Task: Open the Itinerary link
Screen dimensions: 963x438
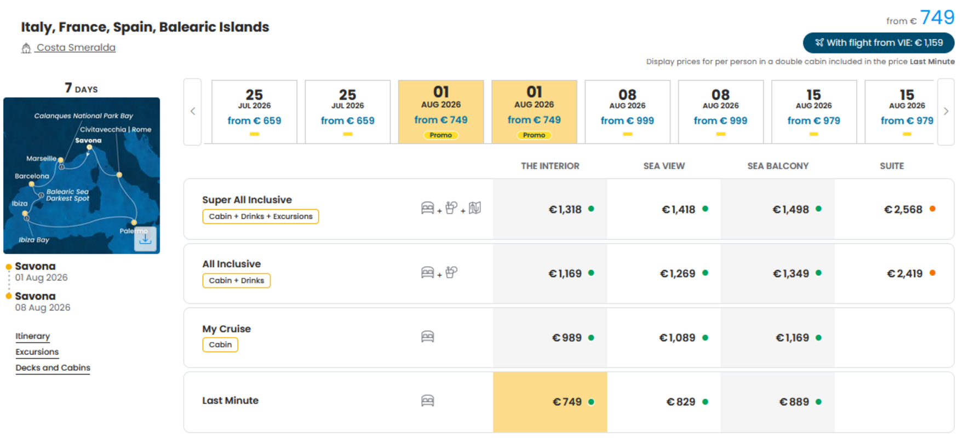Action: [x=33, y=336]
